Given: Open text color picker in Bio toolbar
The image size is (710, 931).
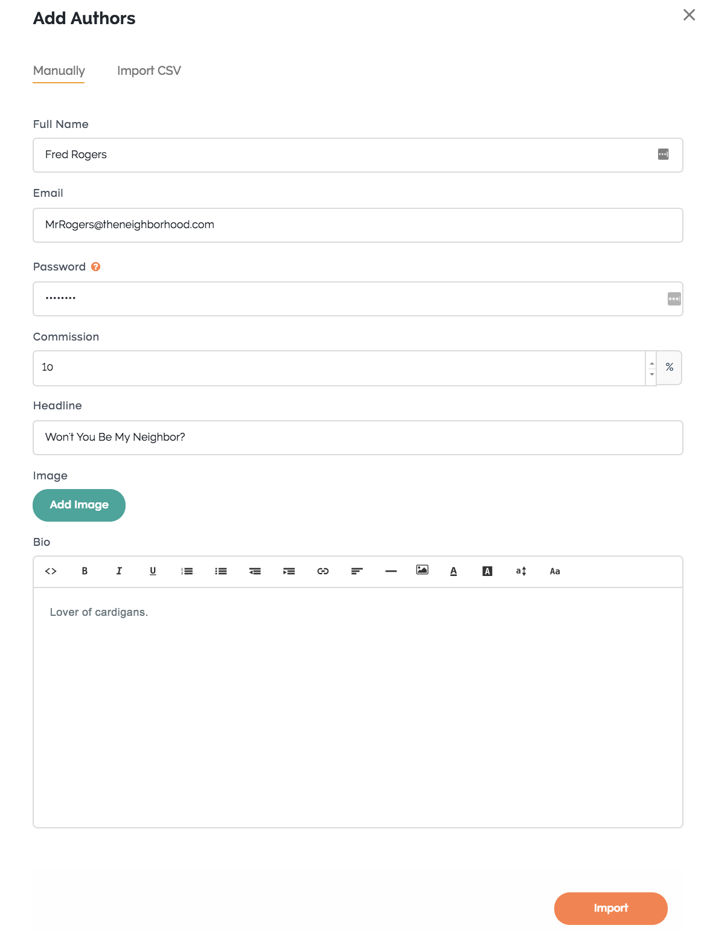Looking at the screenshot, I should 453,571.
